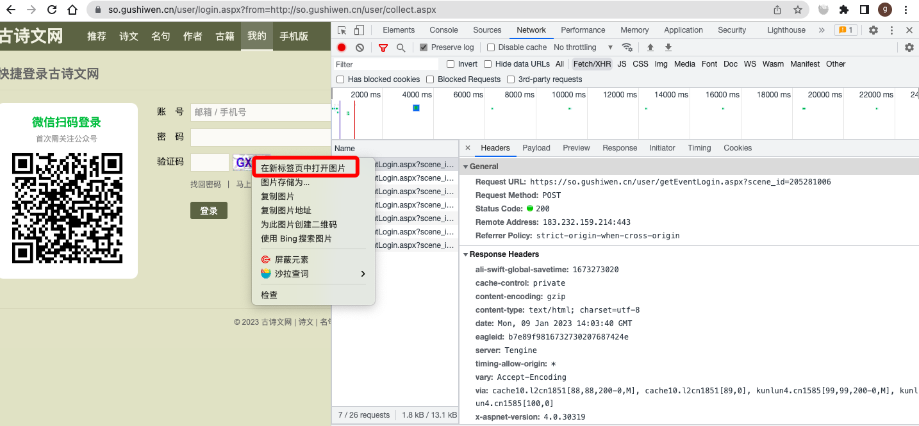This screenshot has width=919, height=426.
Task: Collapse the General section
Action: pyautogui.click(x=466, y=167)
